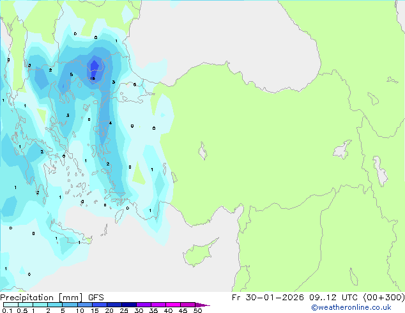
Task: Click the legend tick label '0.1'
Action: (7, 310)
